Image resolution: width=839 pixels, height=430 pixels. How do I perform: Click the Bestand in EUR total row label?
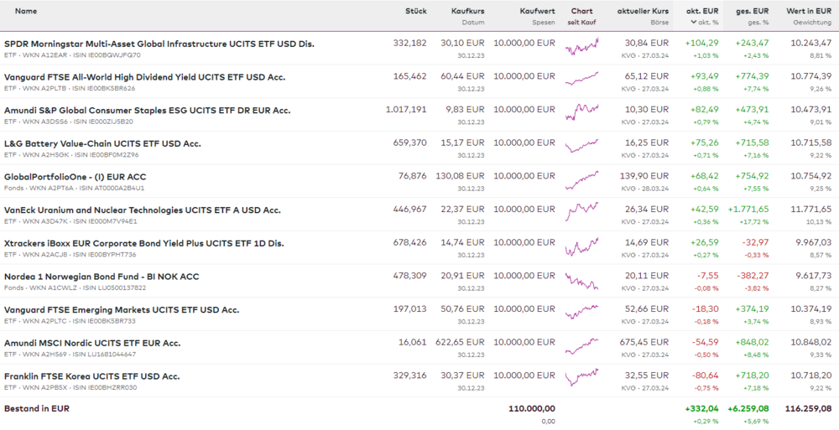(x=37, y=408)
